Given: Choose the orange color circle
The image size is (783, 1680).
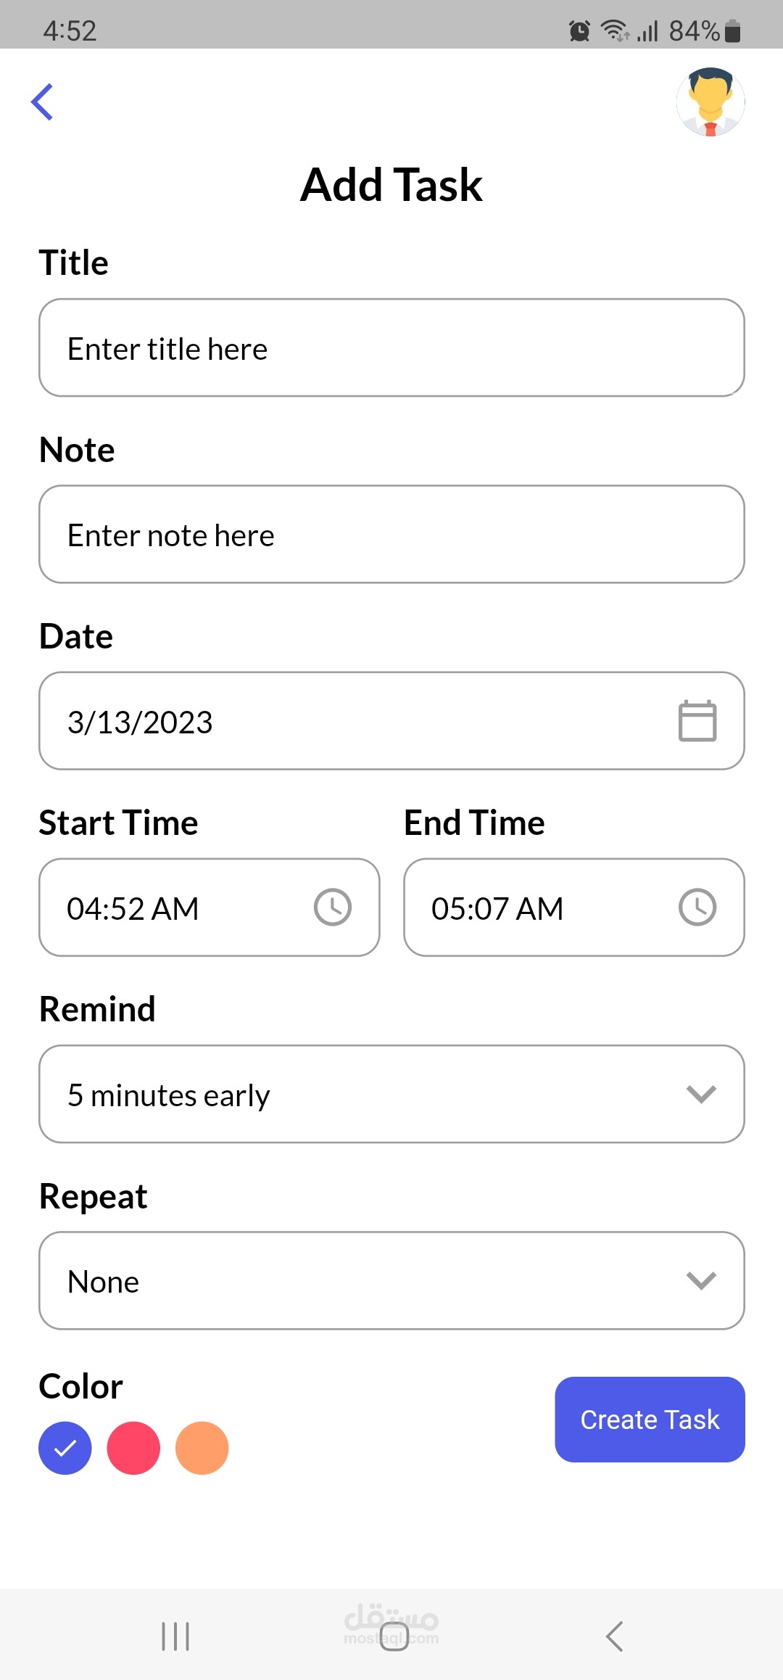Looking at the screenshot, I should (x=202, y=1448).
